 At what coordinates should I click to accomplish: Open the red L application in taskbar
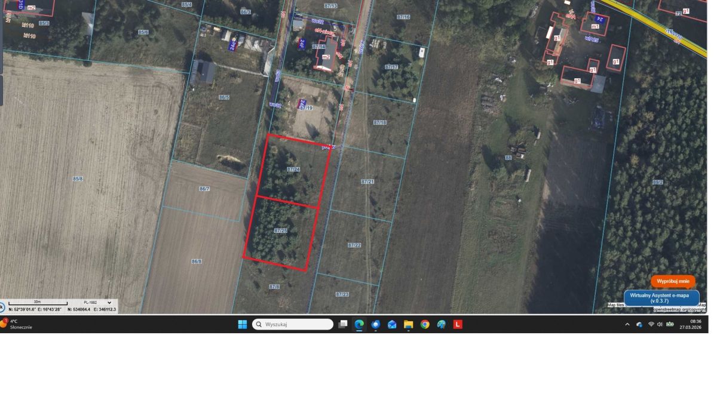[x=458, y=324]
